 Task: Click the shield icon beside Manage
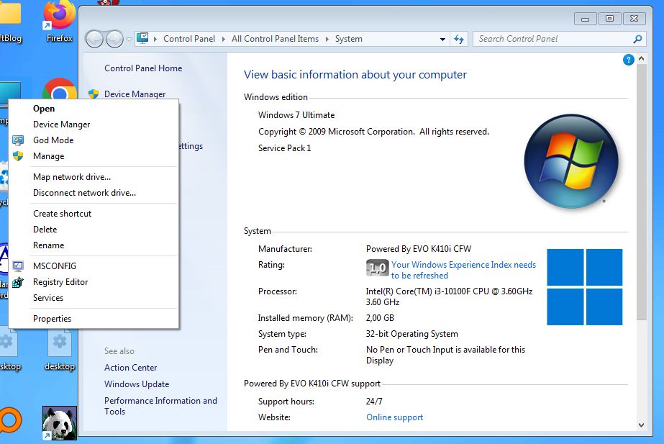point(18,156)
